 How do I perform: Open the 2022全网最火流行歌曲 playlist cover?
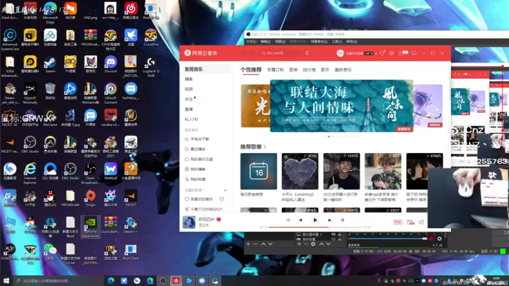[x=342, y=171]
